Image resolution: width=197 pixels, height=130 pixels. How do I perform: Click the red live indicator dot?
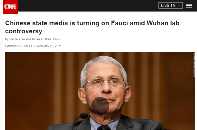[179, 6]
